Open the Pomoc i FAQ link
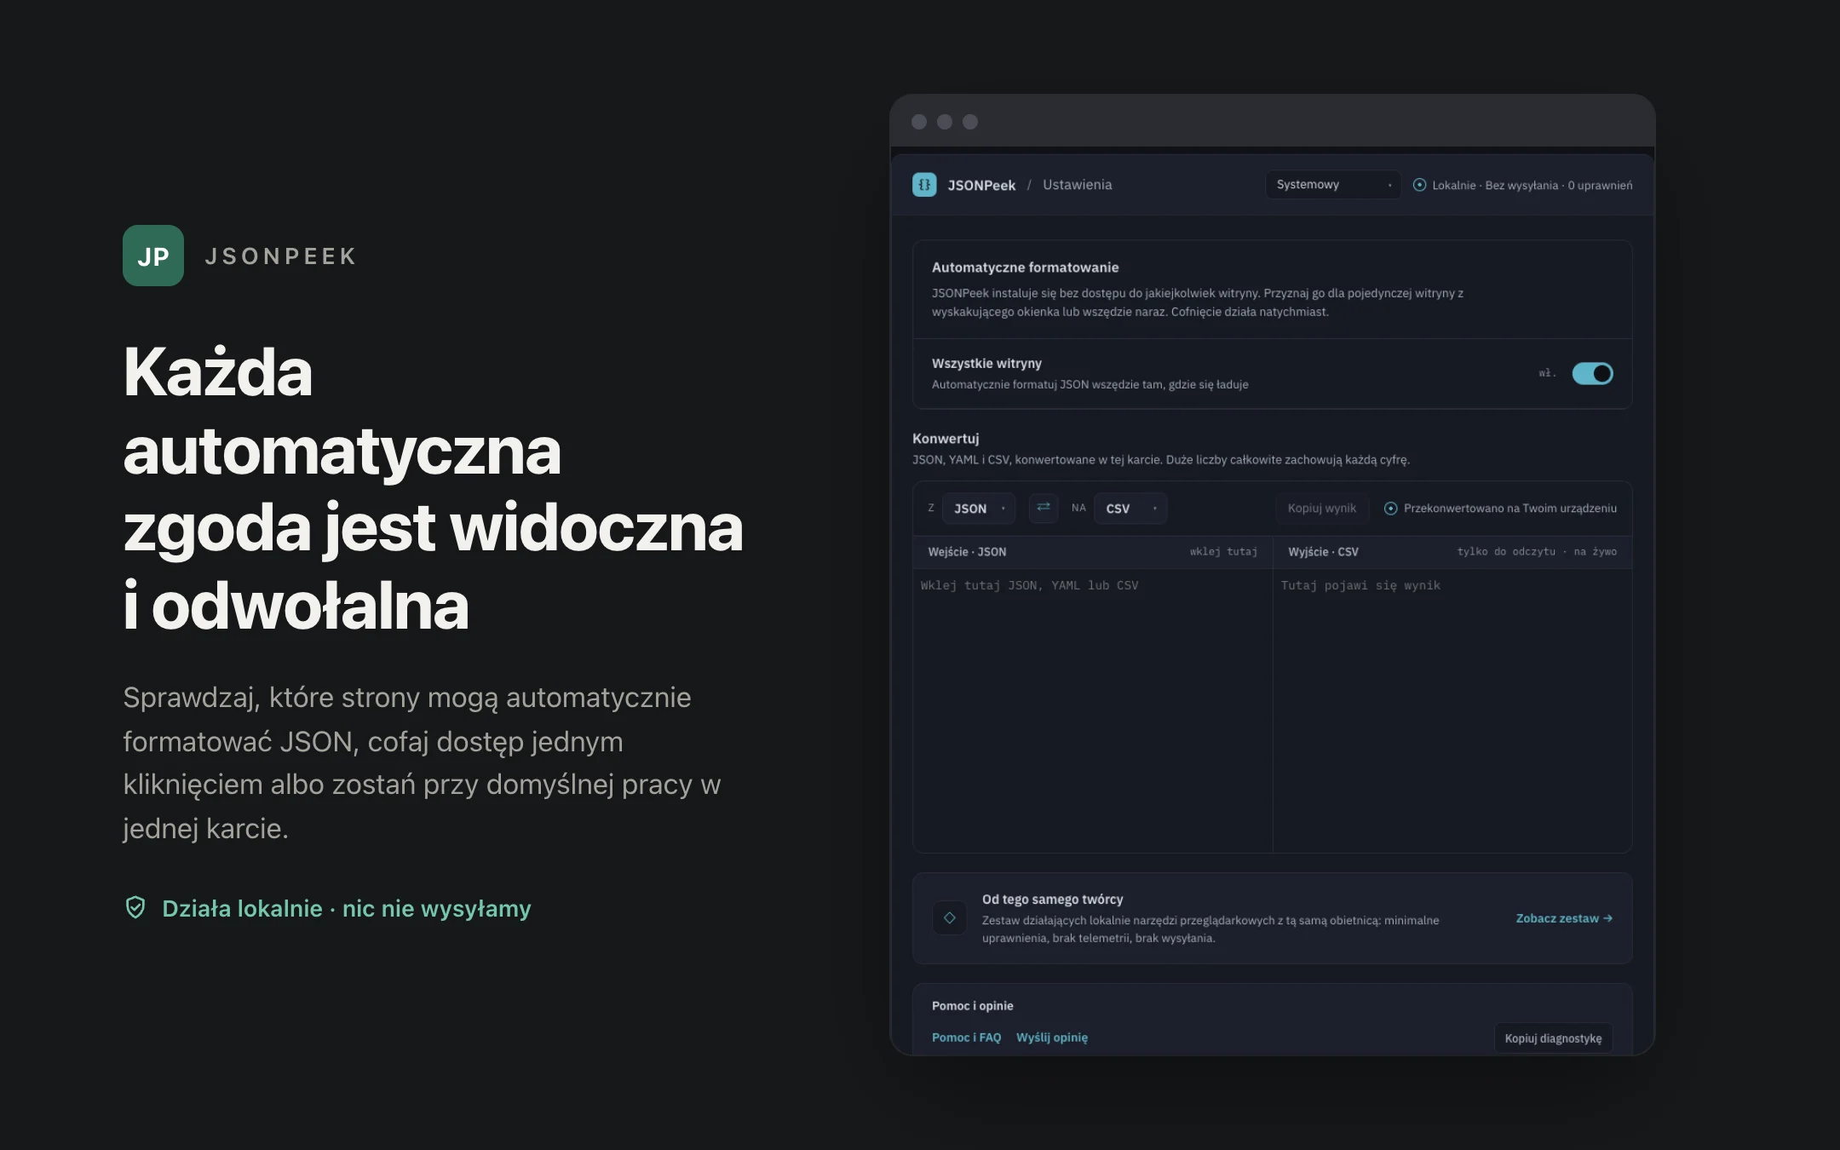Screen dimensions: 1840x1150 pyautogui.click(x=966, y=1038)
